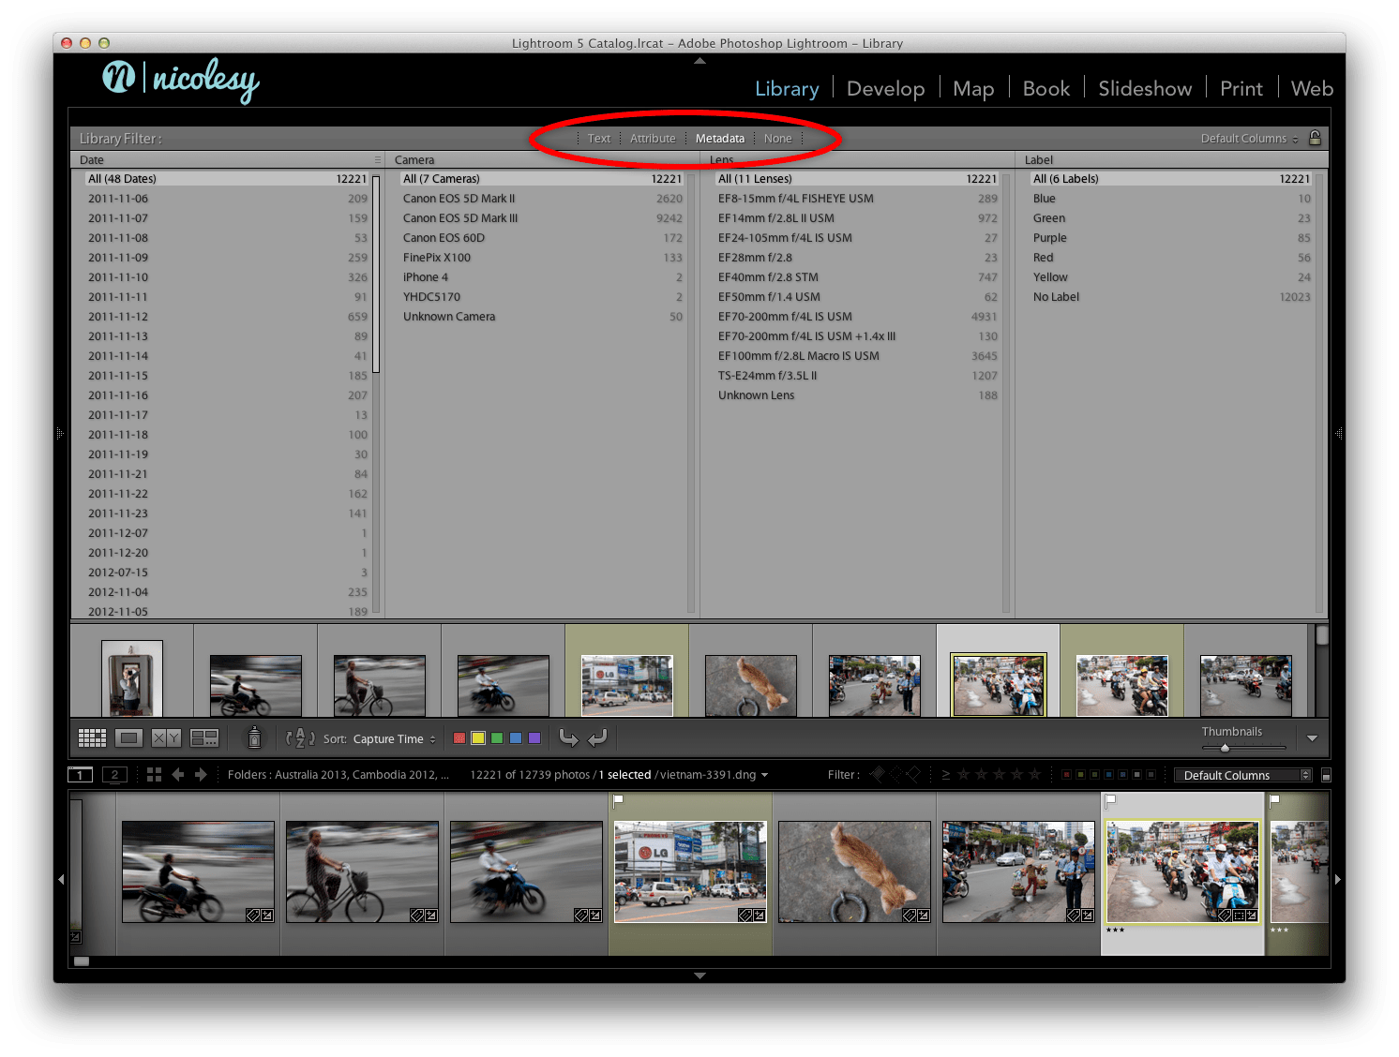Toggle the flagged filter in filmstrip

point(878,774)
